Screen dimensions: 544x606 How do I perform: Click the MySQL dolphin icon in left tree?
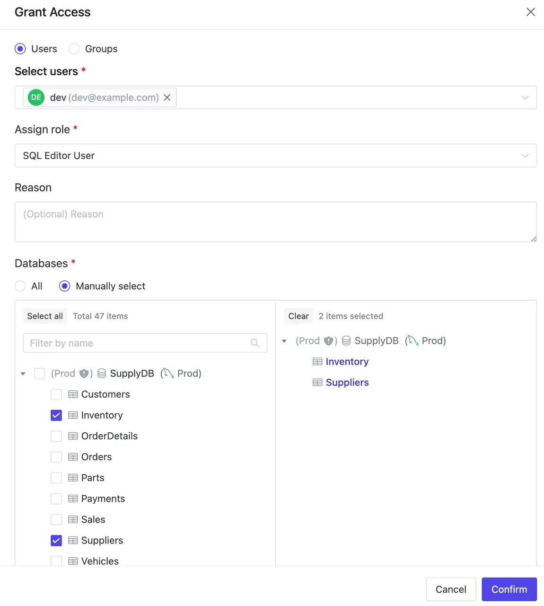(x=167, y=374)
